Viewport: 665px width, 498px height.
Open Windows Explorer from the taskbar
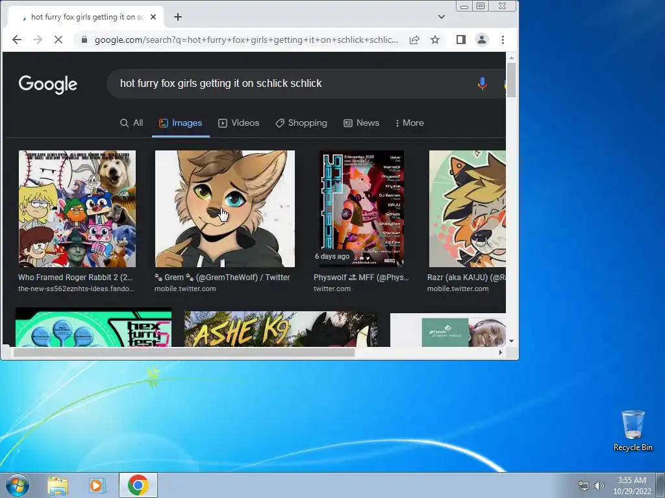[58, 486]
